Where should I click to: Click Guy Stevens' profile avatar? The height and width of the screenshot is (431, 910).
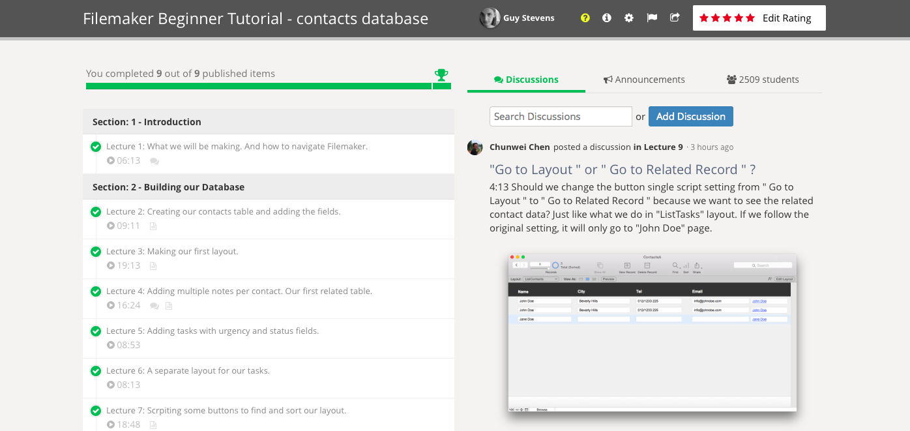[x=490, y=18]
